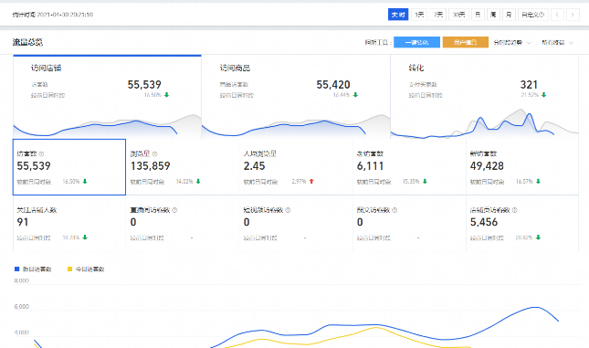Image resolution: width=589 pixels, height=348 pixels.
Task: Select the 月 month range tab
Action: click(509, 15)
